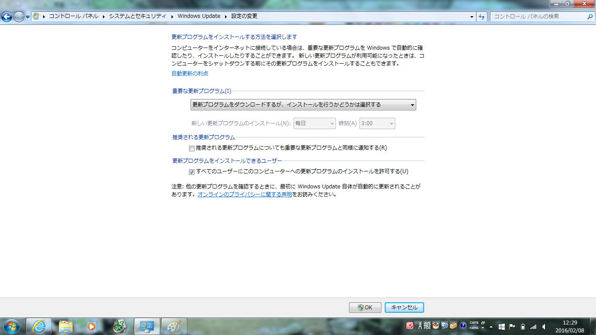Open the important updates install method dropdown
This screenshot has height=335, width=596.
click(303, 105)
